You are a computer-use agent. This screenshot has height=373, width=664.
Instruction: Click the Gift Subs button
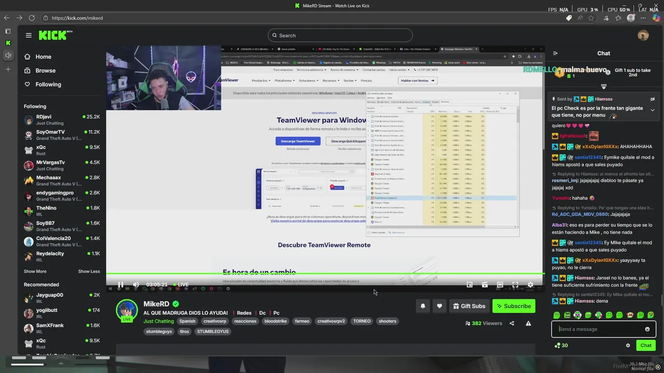pyautogui.click(x=469, y=306)
